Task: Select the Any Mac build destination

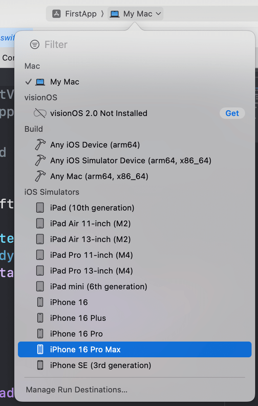Action: [x=100, y=176]
